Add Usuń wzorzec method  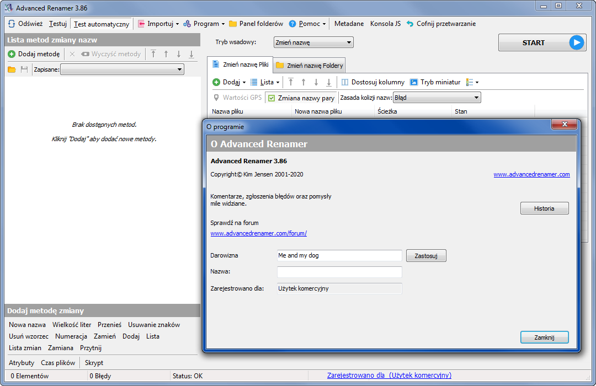(x=29, y=336)
